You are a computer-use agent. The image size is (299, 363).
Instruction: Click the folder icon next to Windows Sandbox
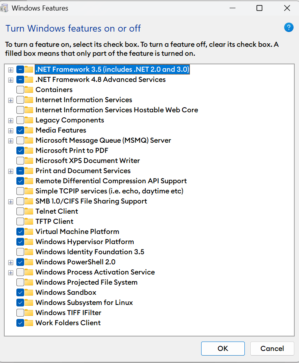(x=29, y=292)
